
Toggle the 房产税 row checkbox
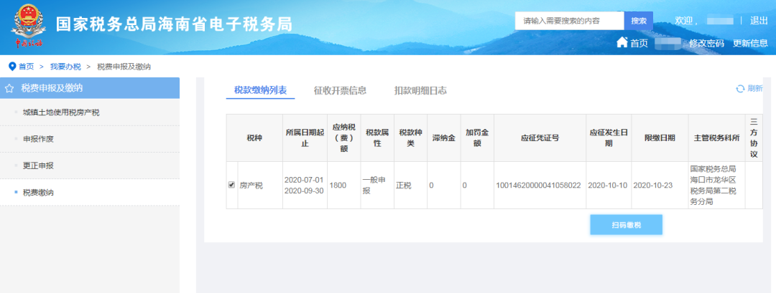click(x=231, y=185)
